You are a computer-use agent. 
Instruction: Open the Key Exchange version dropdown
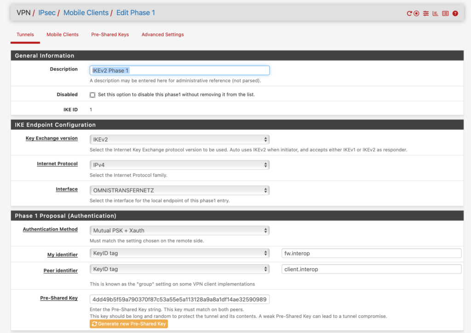(179, 139)
